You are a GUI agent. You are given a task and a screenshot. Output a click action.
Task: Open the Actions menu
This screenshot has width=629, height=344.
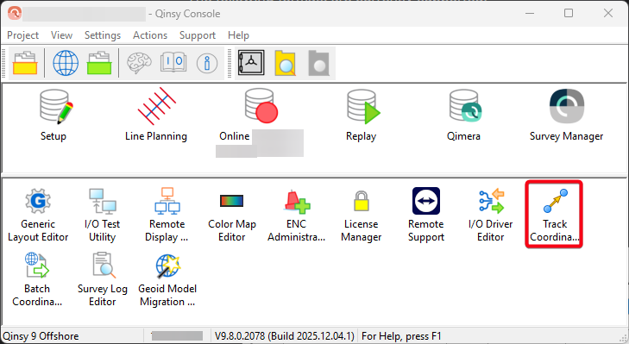[150, 35]
